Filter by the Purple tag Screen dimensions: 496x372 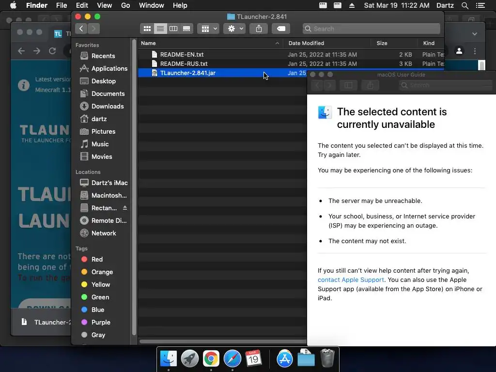(x=95, y=323)
